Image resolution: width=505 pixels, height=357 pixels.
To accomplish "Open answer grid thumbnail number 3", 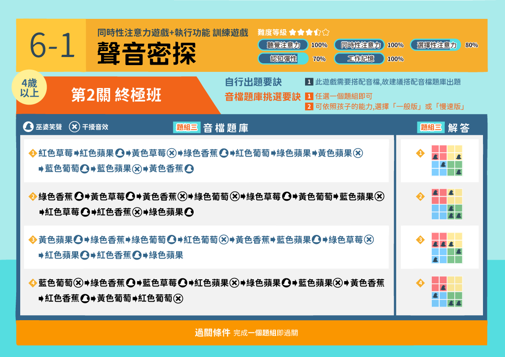I will (447, 248).
